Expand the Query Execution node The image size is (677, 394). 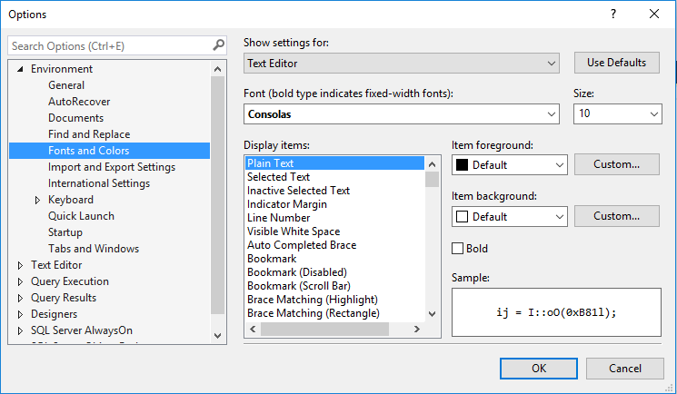click(21, 281)
